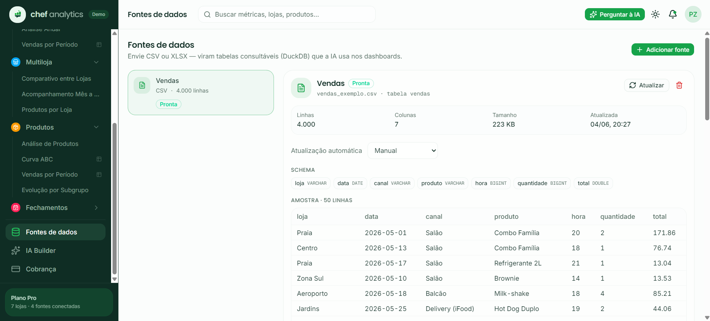Click the Aeroporto row cell
Viewport: 710px width, 321px height.
coord(312,294)
